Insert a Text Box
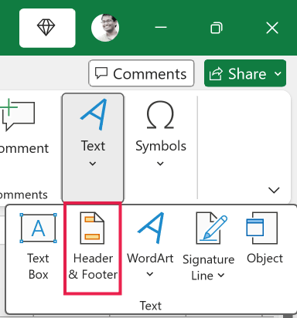The image size is (297, 318). pyautogui.click(x=38, y=245)
